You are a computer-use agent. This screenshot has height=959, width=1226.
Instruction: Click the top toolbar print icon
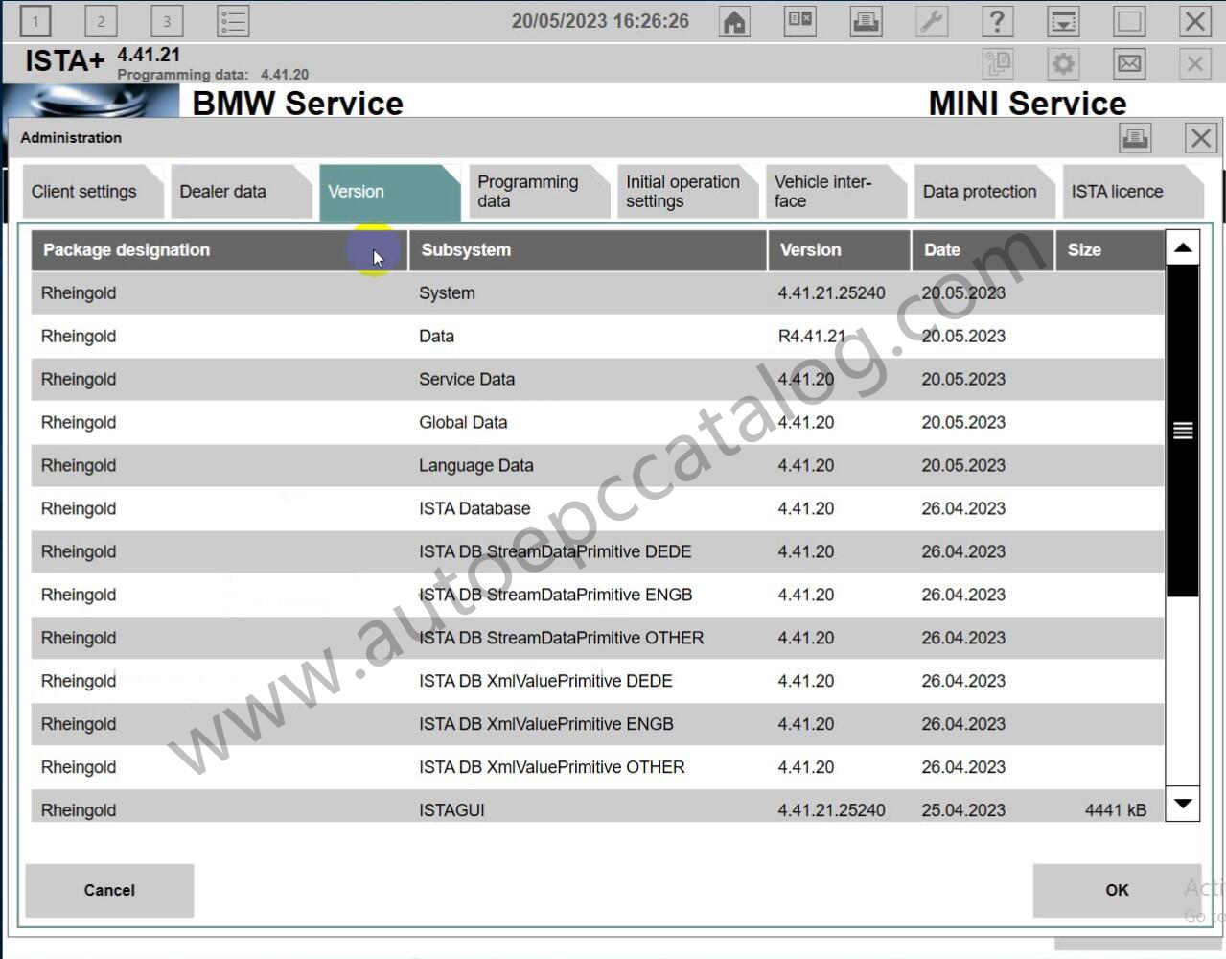click(867, 21)
